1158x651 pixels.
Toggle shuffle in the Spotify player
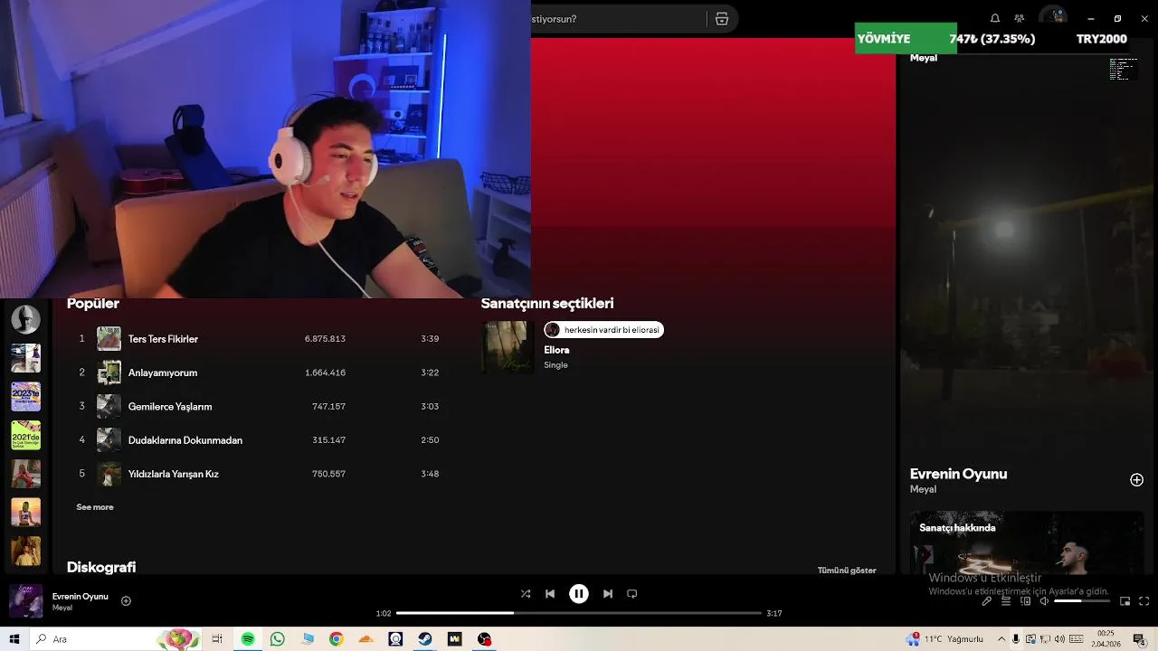coord(526,594)
